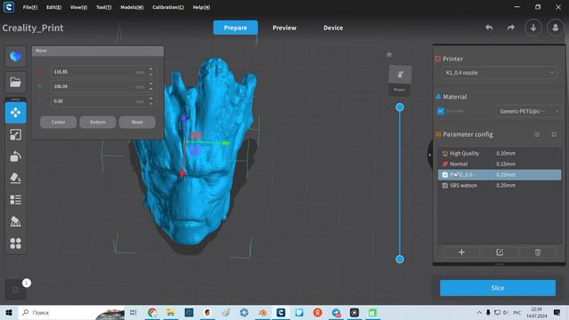
Task: Open Chrome from the taskbar
Action: (152, 312)
